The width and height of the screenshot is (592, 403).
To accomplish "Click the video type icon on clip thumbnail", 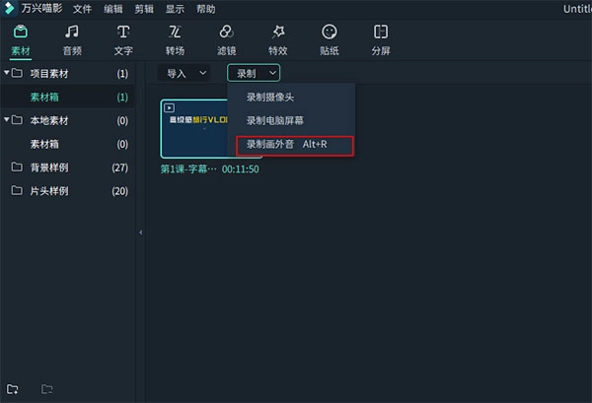I will (169, 108).
